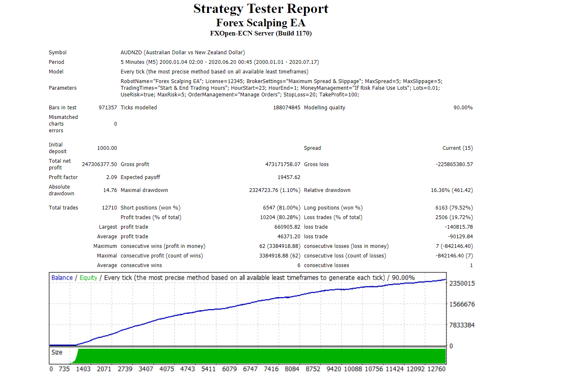Click Relative drawdown value 16.36% (461.42)
571x376 pixels.
tap(452, 190)
